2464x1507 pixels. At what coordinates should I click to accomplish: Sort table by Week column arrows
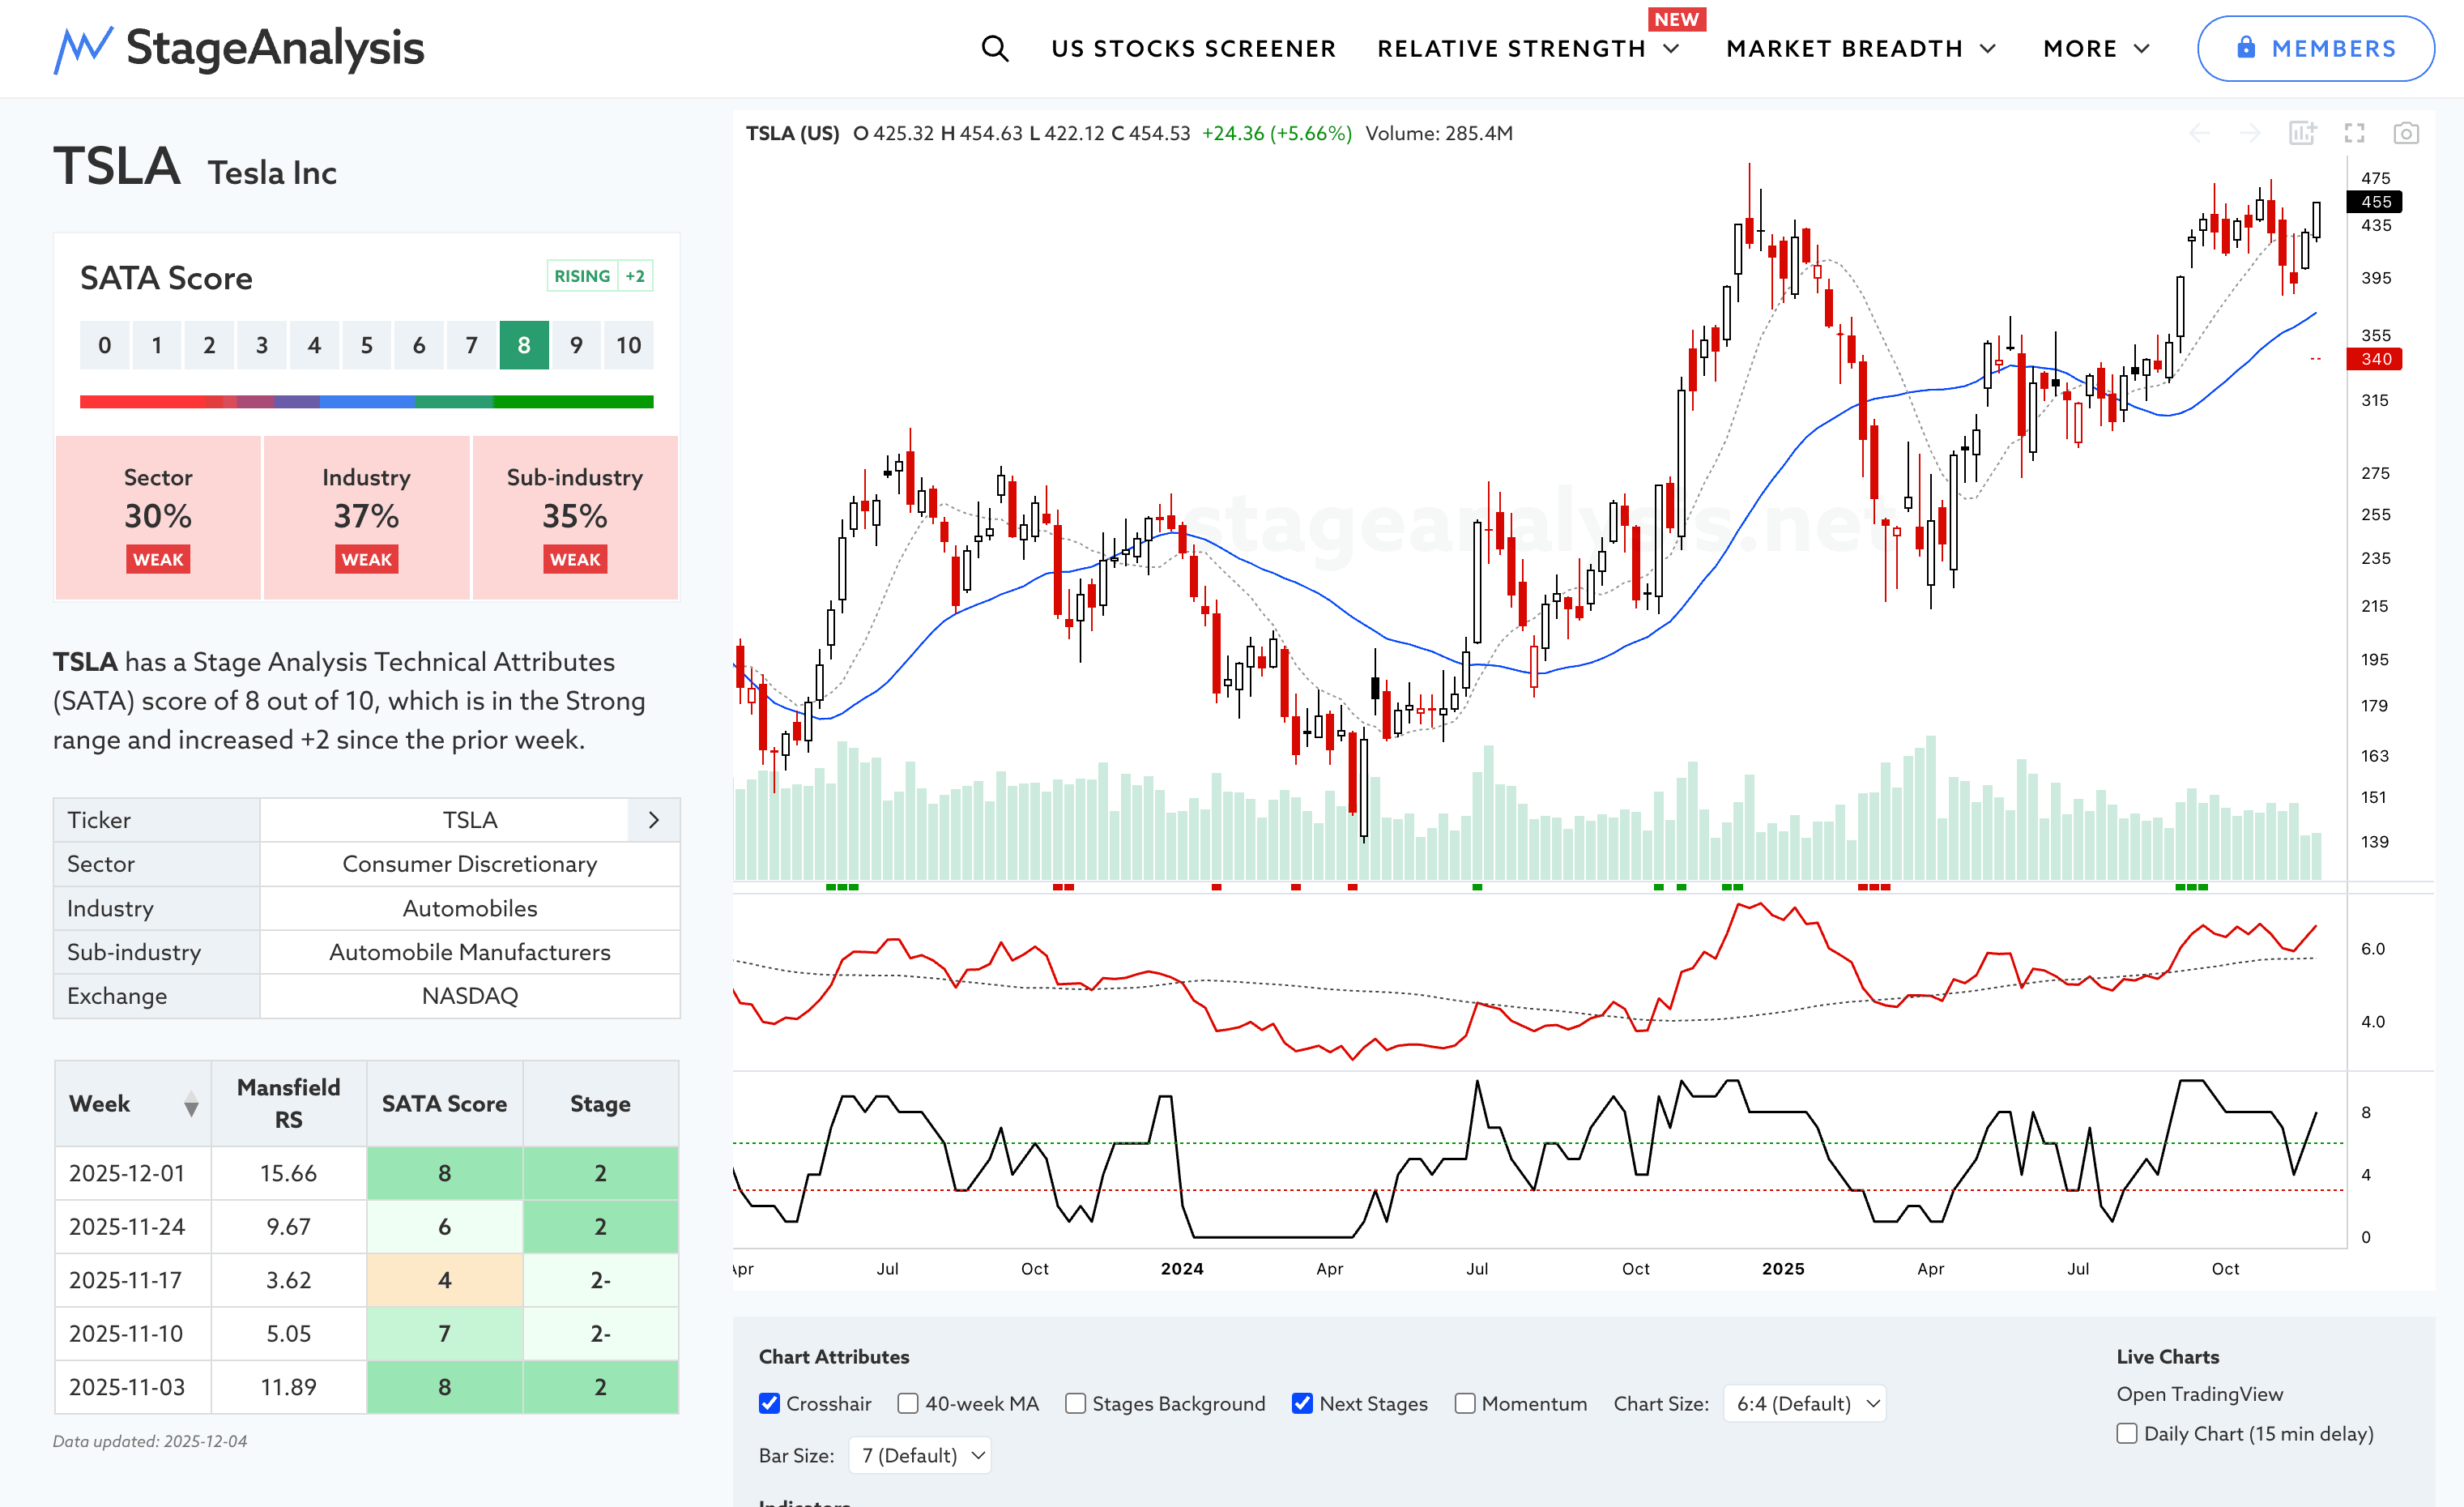[191, 1104]
